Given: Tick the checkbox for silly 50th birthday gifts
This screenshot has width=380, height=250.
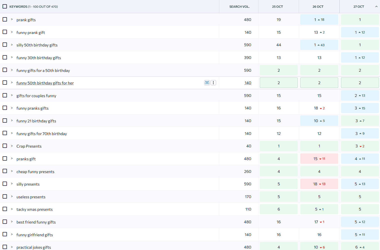Looking at the screenshot, I should tap(5, 44).
